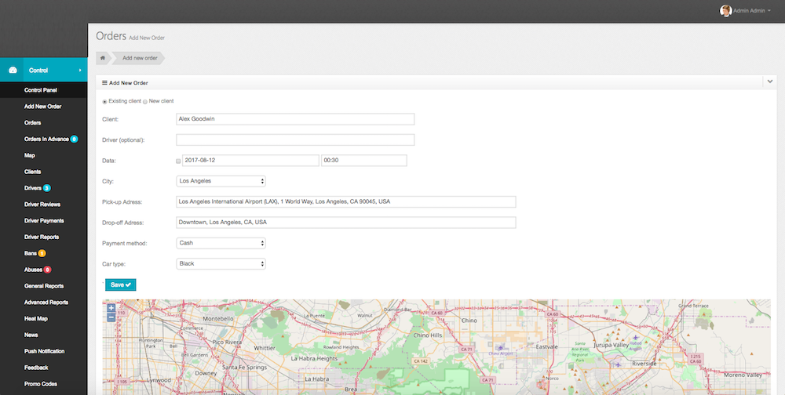Open Feedback in sidebar

coord(36,368)
